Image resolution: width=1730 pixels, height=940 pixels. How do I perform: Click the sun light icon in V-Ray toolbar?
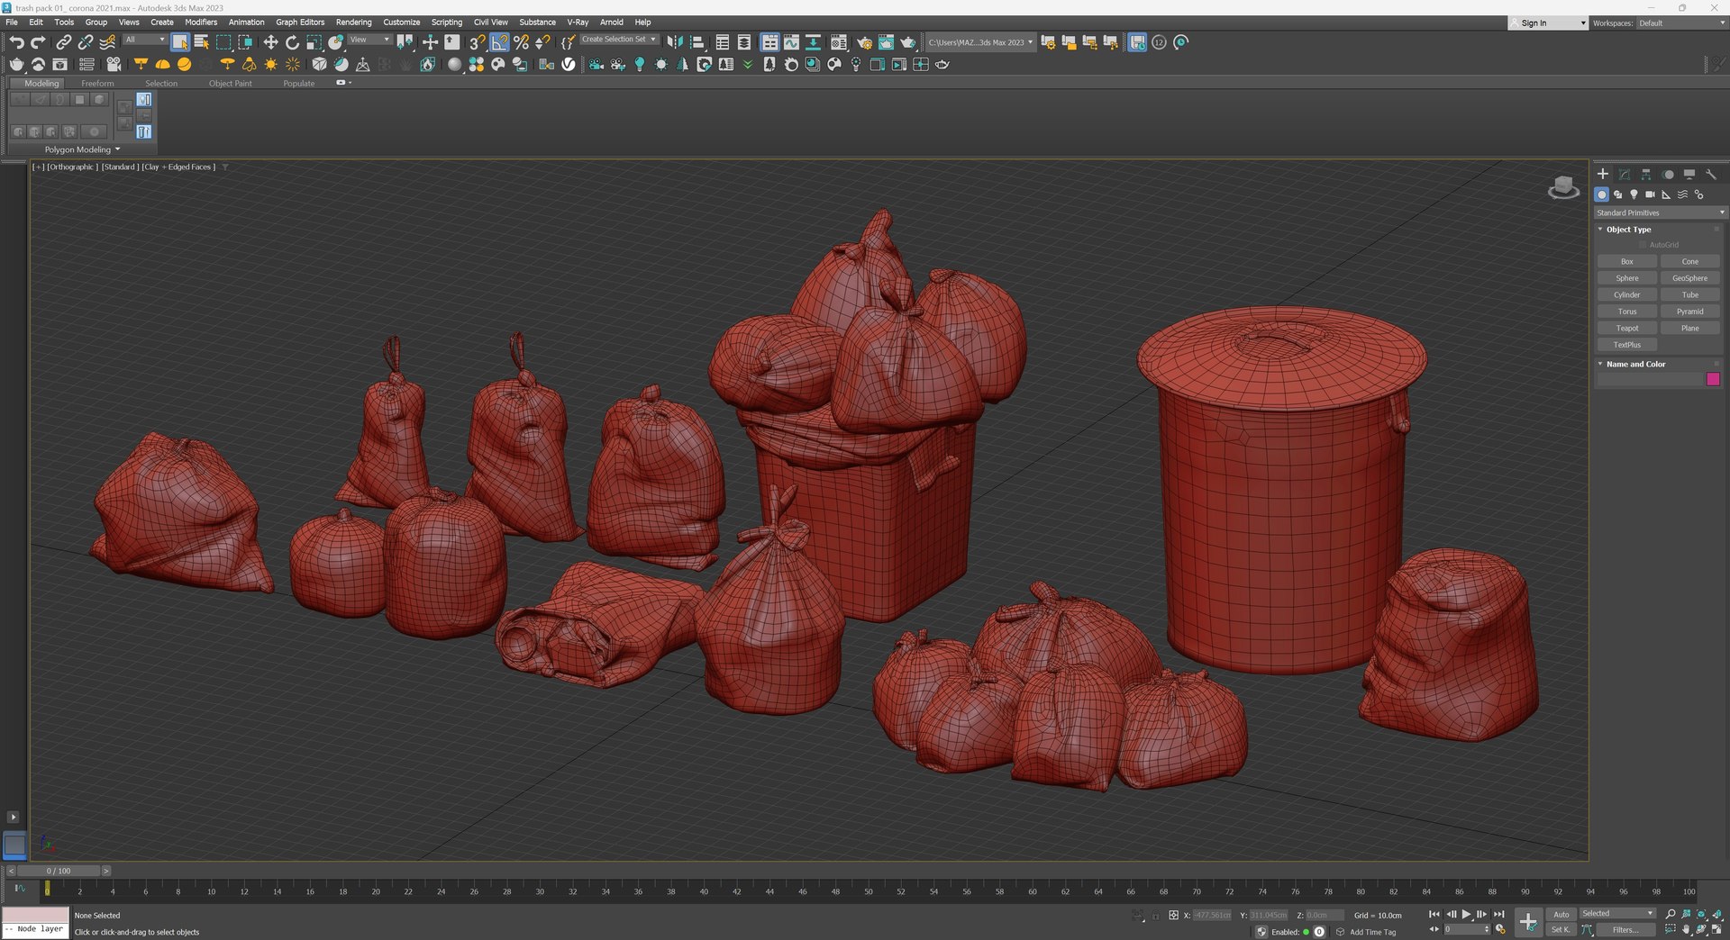pyautogui.click(x=270, y=64)
